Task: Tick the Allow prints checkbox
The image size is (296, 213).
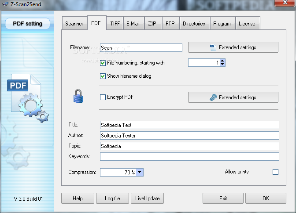Action: (x=275, y=172)
